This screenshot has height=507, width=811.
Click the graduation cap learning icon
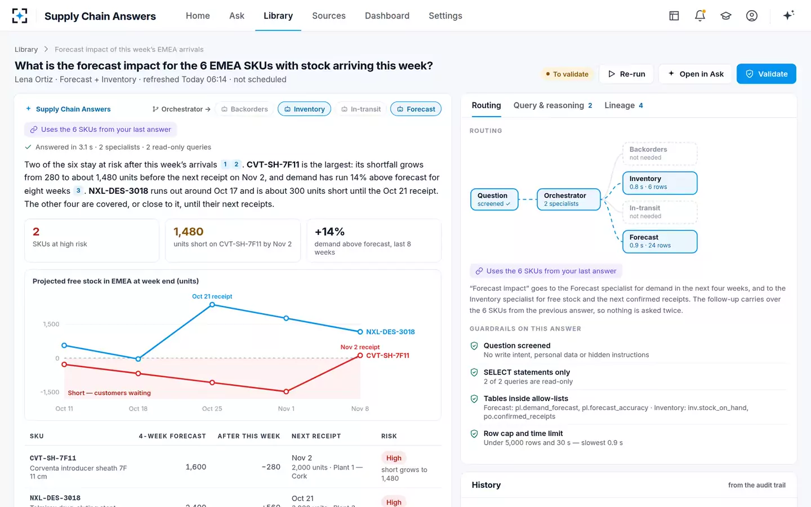coord(726,16)
